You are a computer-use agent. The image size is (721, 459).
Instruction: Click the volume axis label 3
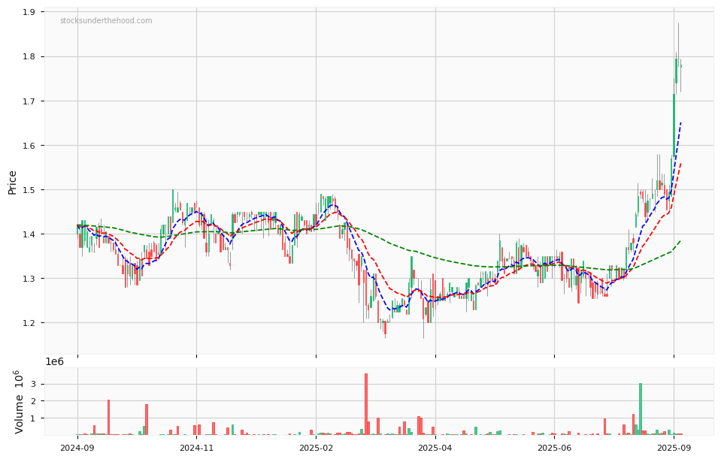35,384
